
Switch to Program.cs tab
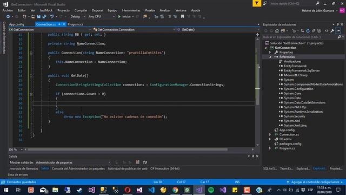click(x=76, y=24)
